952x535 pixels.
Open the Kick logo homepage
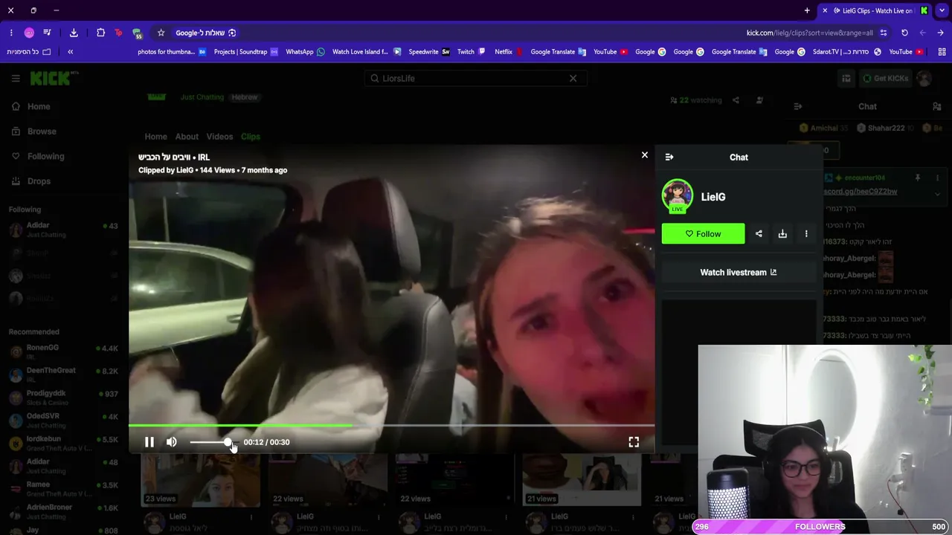[x=53, y=78]
